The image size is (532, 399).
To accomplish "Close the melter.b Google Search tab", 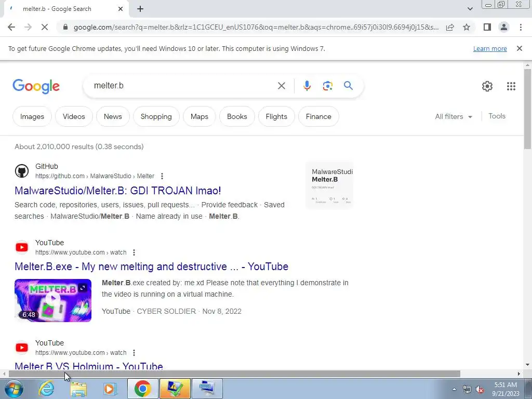I will pyautogui.click(x=121, y=9).
